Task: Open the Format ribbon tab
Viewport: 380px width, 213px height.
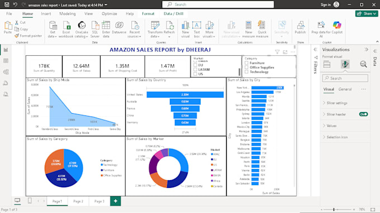Action: point(148,14)
